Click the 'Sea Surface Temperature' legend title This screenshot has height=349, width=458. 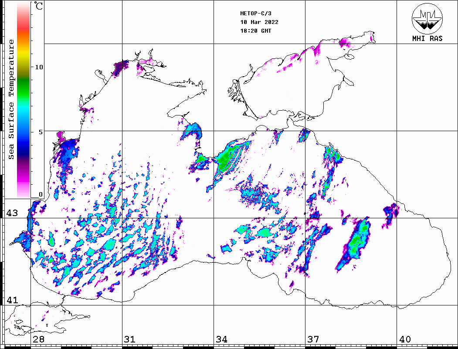click(x=11, y=100)
